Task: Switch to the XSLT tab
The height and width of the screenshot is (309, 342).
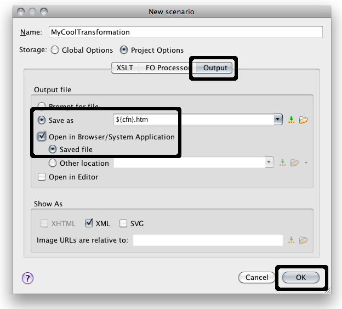Action: click(124, 68)
